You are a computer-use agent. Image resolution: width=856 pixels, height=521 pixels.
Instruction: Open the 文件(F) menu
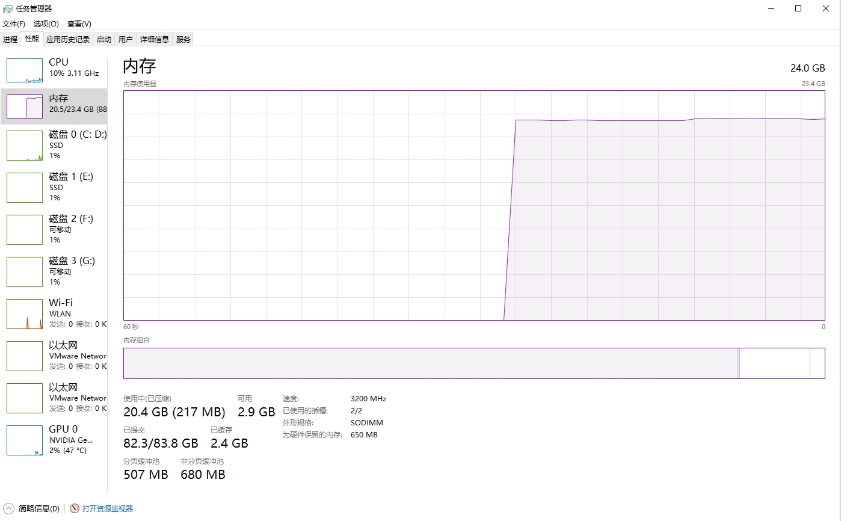click(x=14, y=24)
